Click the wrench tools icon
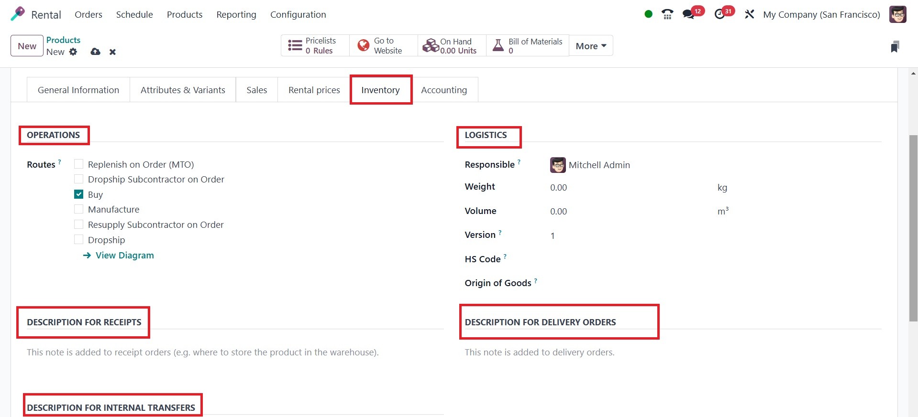The height and width of the screenshot is (417, 918). pos(749,14)
